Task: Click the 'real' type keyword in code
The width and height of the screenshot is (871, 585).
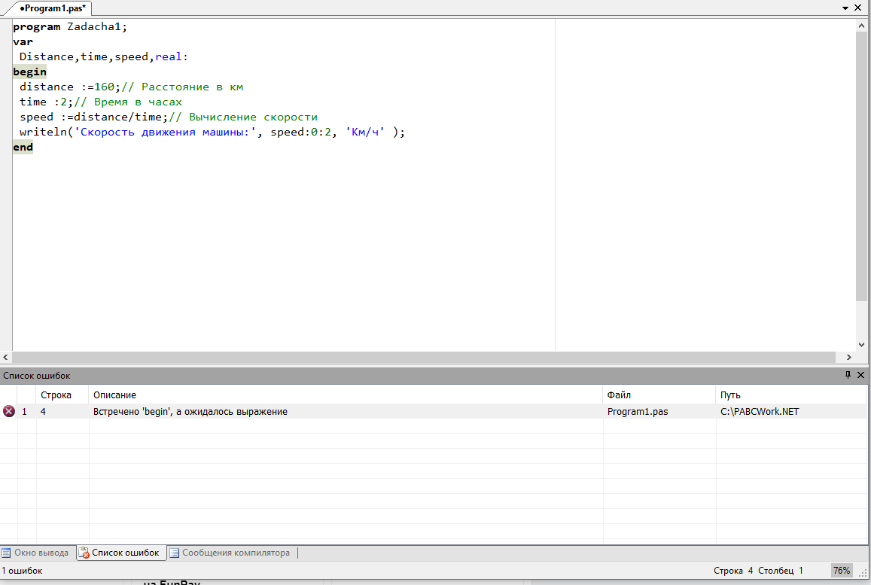Action: [169, 56]
